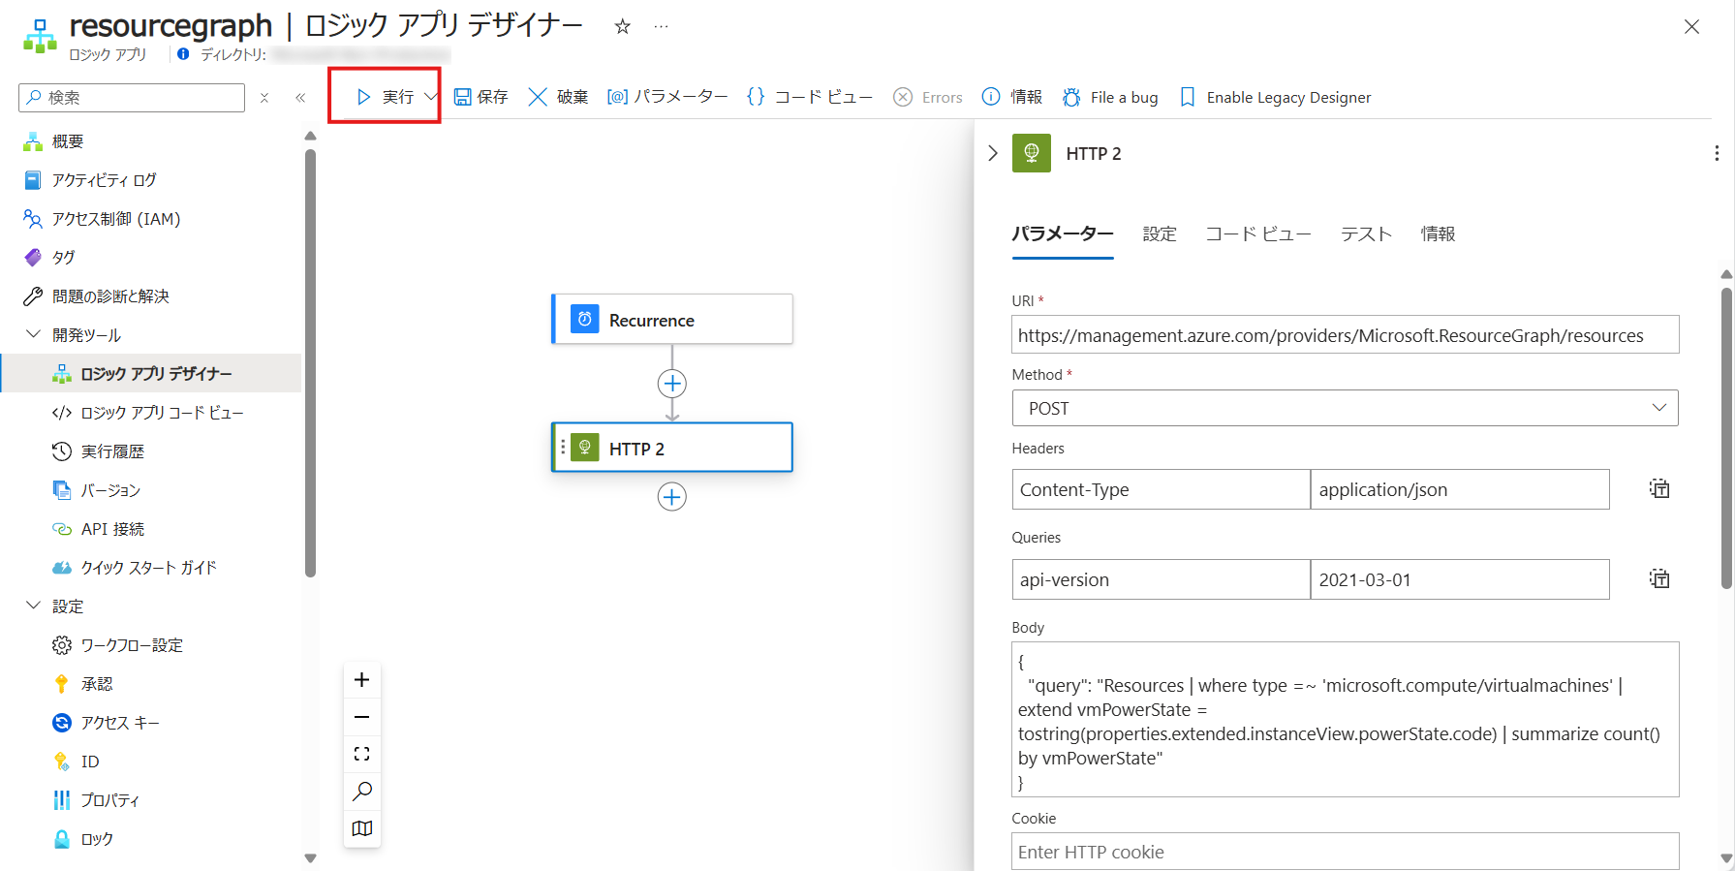This screenshot has height=871, width=1735.
Task: Open 情報 in the toolbar
Action: coord(1012,97)
